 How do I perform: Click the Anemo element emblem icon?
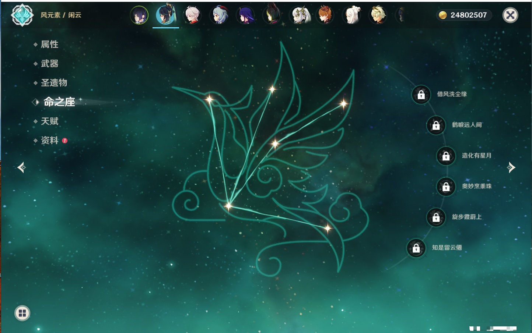pos(22,15)
